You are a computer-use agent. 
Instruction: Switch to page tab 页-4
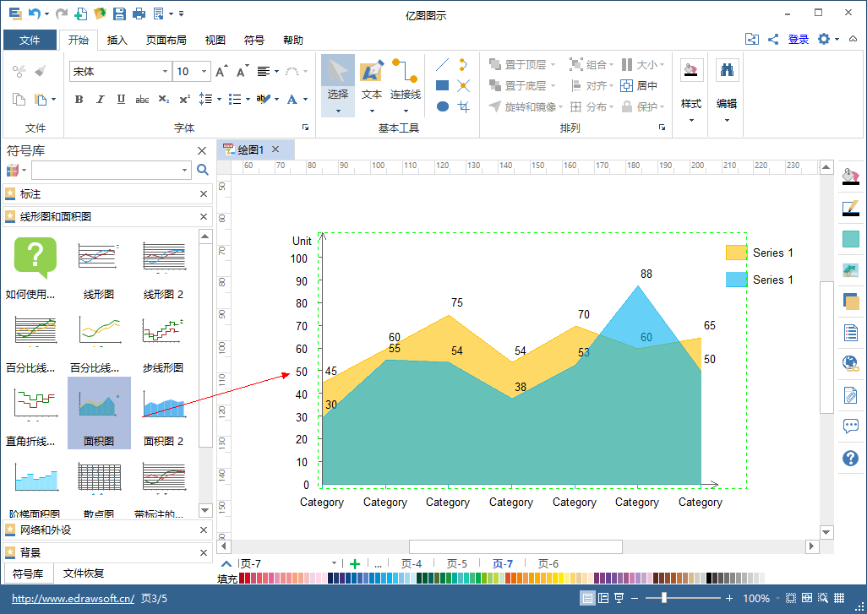[x=412, y=563]
